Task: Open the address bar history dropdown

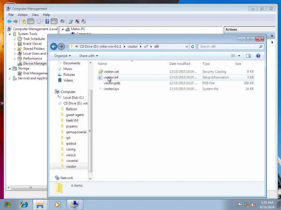Action: [x=187, y=46]
